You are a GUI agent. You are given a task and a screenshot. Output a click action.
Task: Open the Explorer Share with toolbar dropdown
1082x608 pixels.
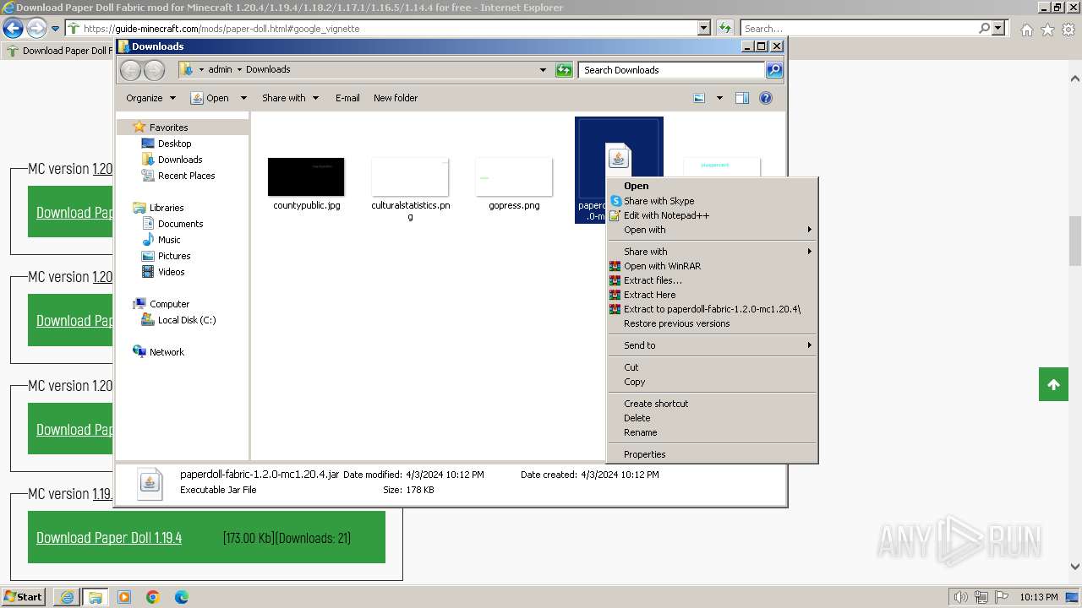point(290,98)
